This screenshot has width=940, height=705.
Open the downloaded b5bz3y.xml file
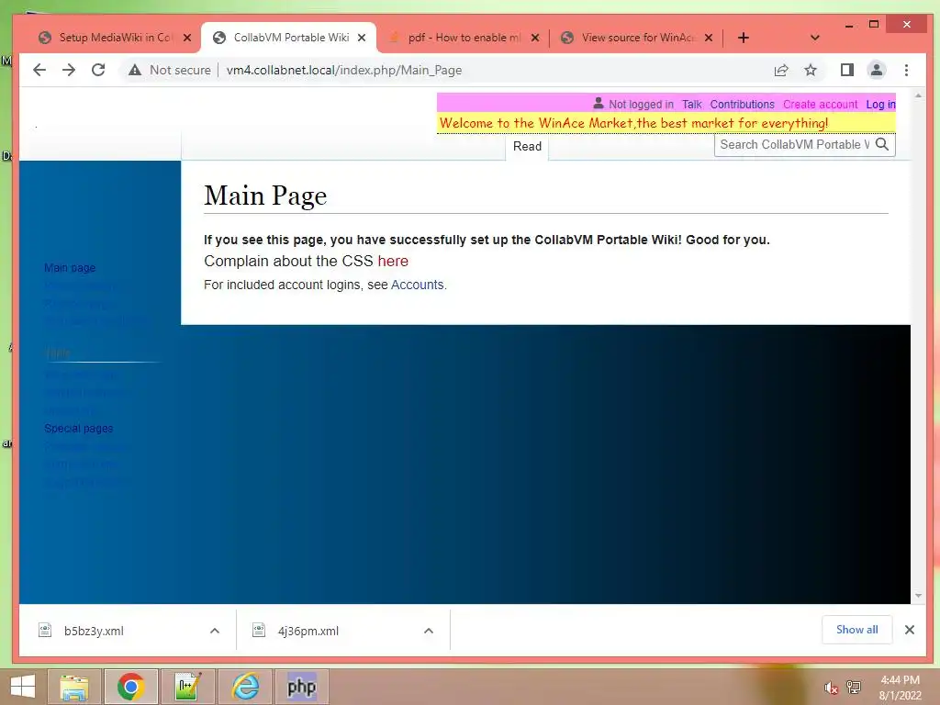pyautogui.click(x=94, y=631)
